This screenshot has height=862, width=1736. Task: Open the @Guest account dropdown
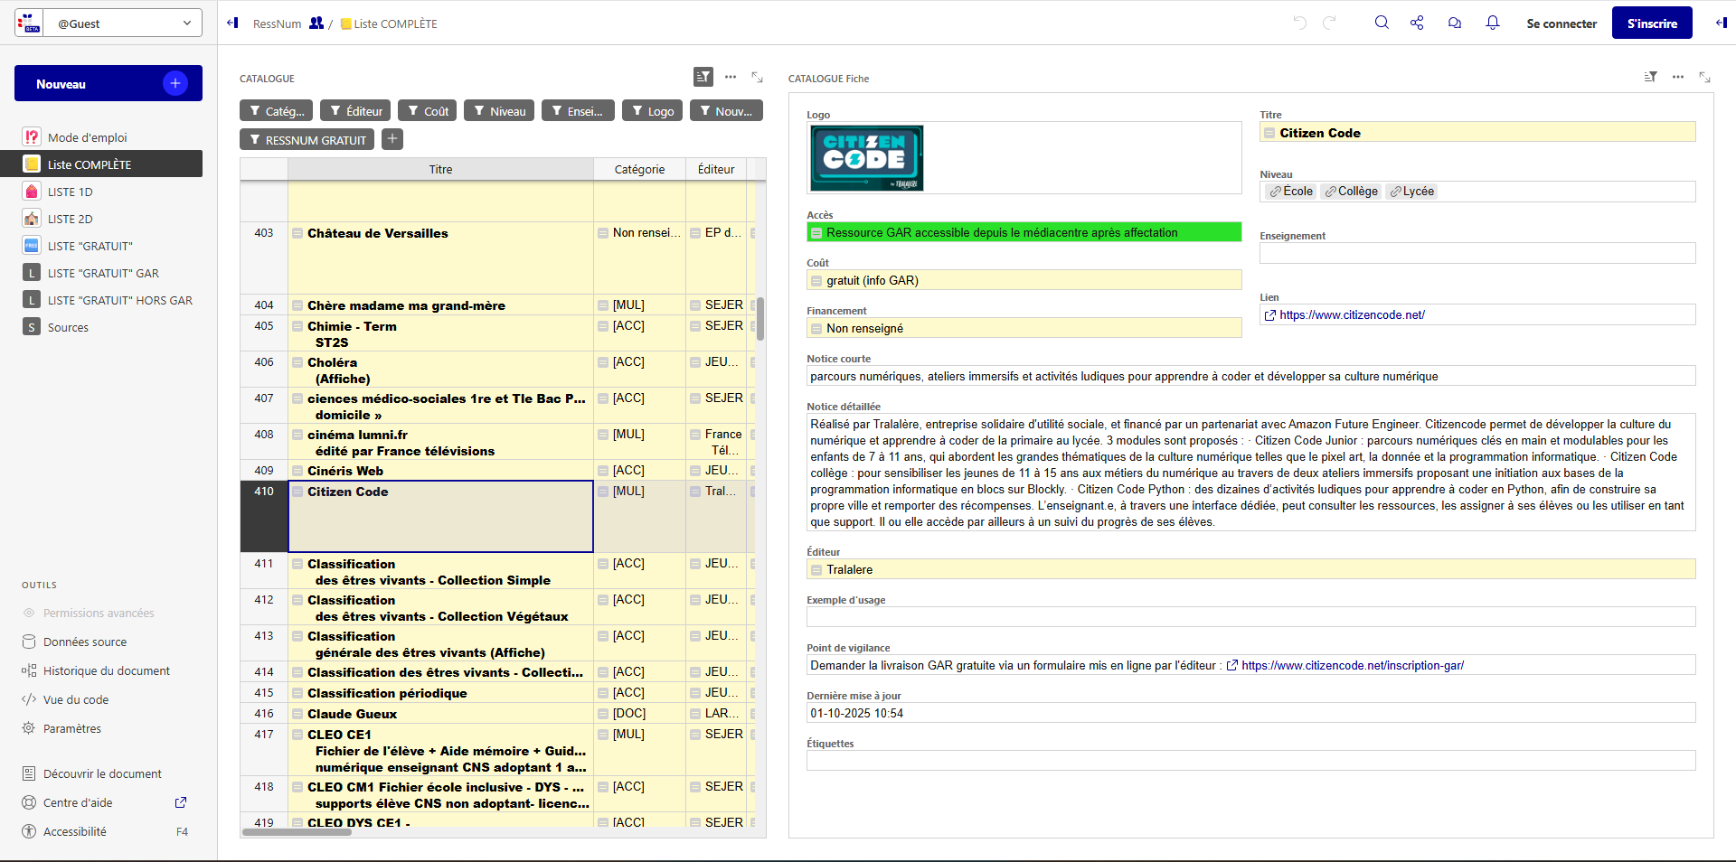(108, 23)
